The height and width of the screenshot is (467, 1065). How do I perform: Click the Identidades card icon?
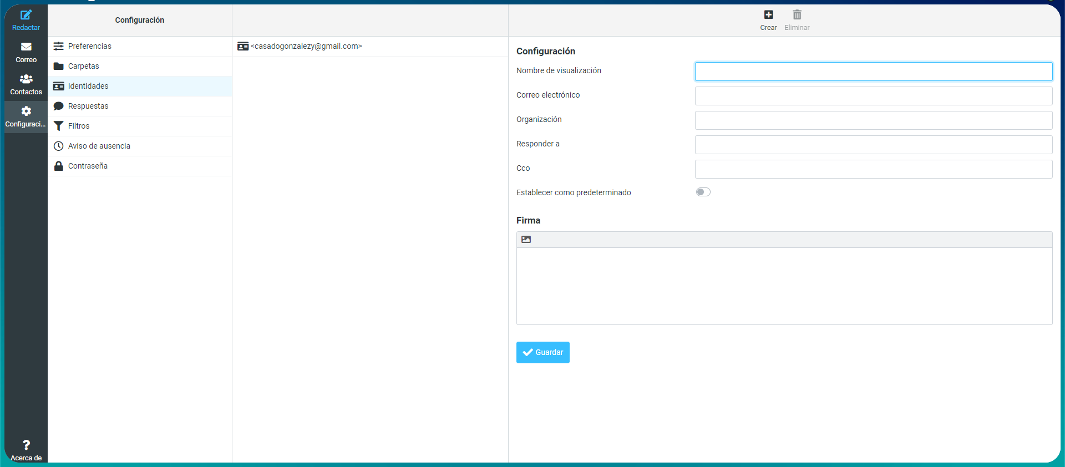[58, 86]
